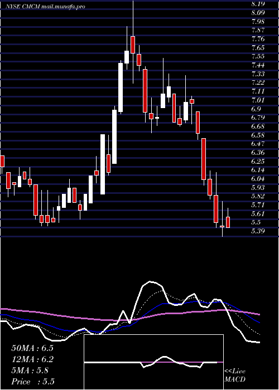Click the Price : 5.5 readout
Image resolution: width=279 pixels, height=390 pixels.
coord(33,382)
